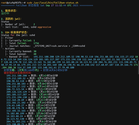Click the row for IP 112.105.33.165
Image resolution: width=139 pixels, height=125 pixels.
[32, 111]
